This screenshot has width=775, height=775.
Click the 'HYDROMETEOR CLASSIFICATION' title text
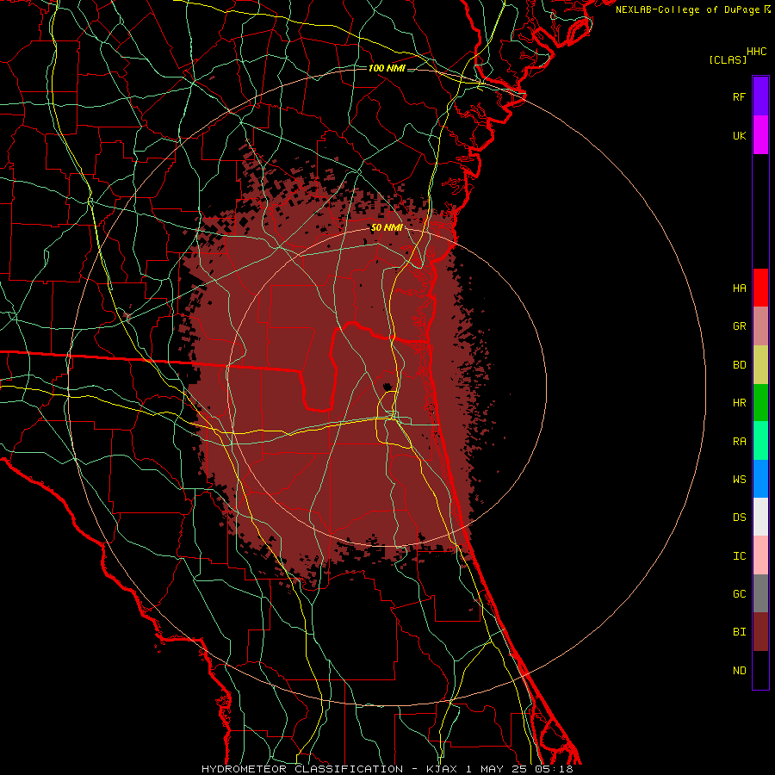302,769
